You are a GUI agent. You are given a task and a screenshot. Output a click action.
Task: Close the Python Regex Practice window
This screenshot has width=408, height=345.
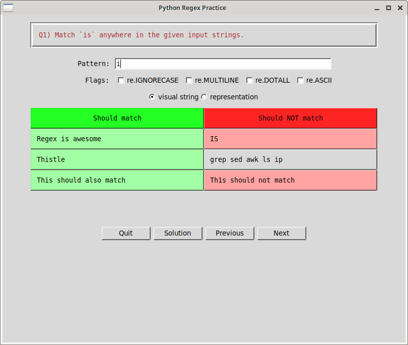[x=400, y=8]
